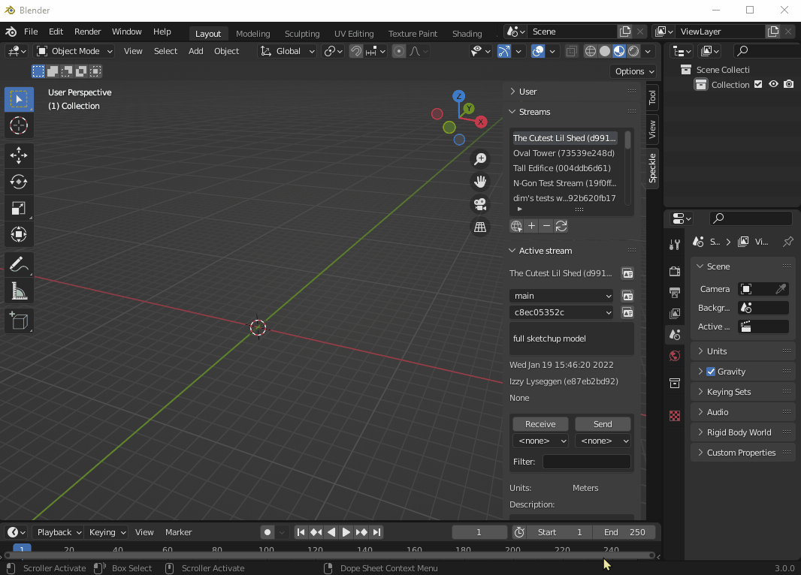This screenshot has height=575, width=801.
Task: Switch to rendered viewport shading
Action: 633,51
